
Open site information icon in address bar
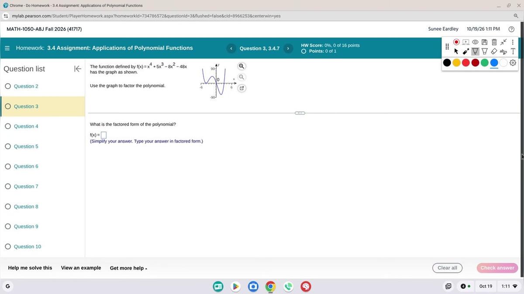6,16
